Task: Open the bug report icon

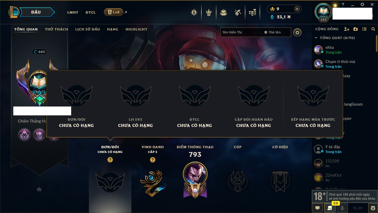Action: click(373, 208)
